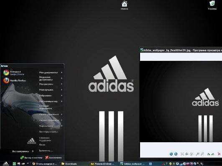Select actual size icon in picture viewer

[x=186, y=154]
